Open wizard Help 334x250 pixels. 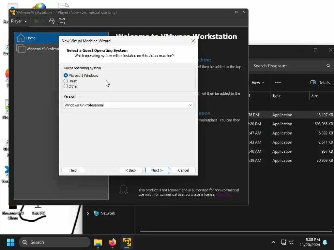point(73,170)
